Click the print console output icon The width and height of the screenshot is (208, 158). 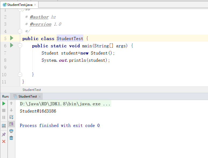click(11, 131)
